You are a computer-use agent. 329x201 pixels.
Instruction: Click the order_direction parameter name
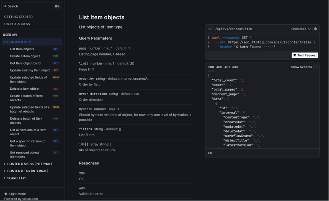pos(93,94)
